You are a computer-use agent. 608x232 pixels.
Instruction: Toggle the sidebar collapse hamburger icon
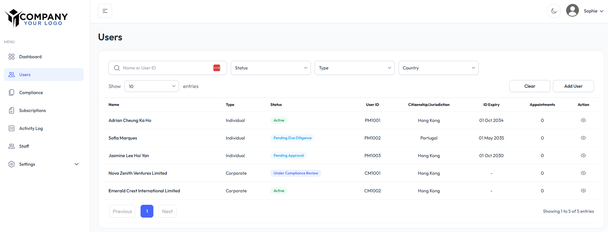pos(105,11)
